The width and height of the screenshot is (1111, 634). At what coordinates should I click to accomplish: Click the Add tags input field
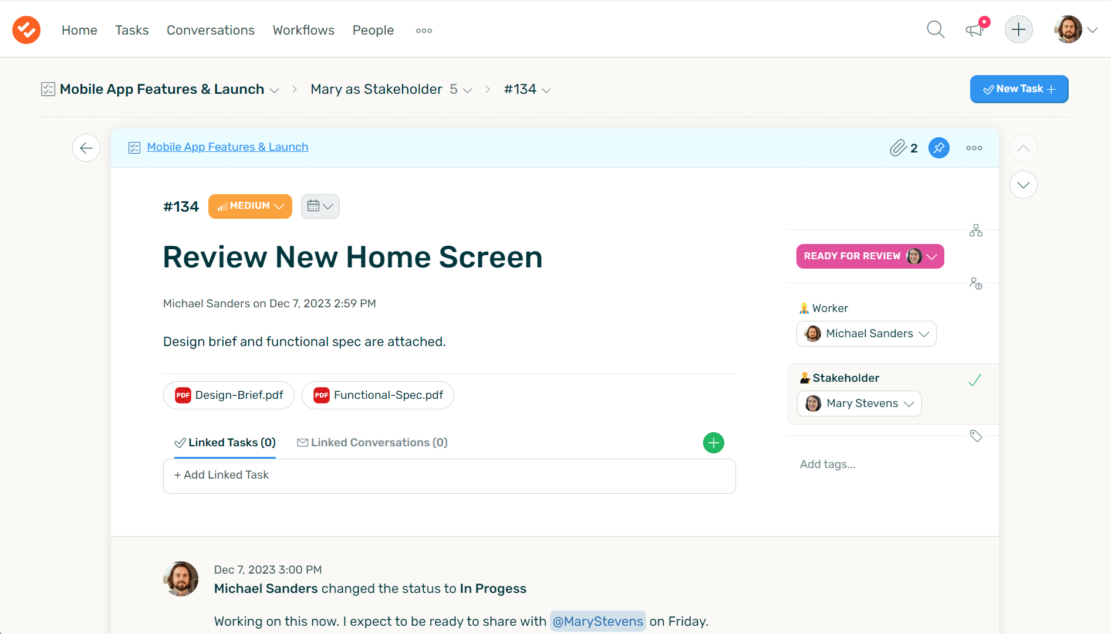[x=828, y=465]
